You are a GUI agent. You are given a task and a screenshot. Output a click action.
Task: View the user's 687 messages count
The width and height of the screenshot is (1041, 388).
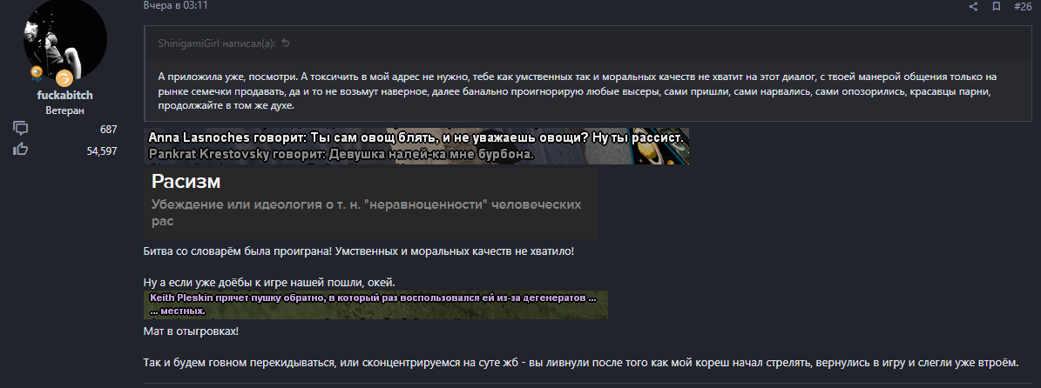(x=108, y=130)
